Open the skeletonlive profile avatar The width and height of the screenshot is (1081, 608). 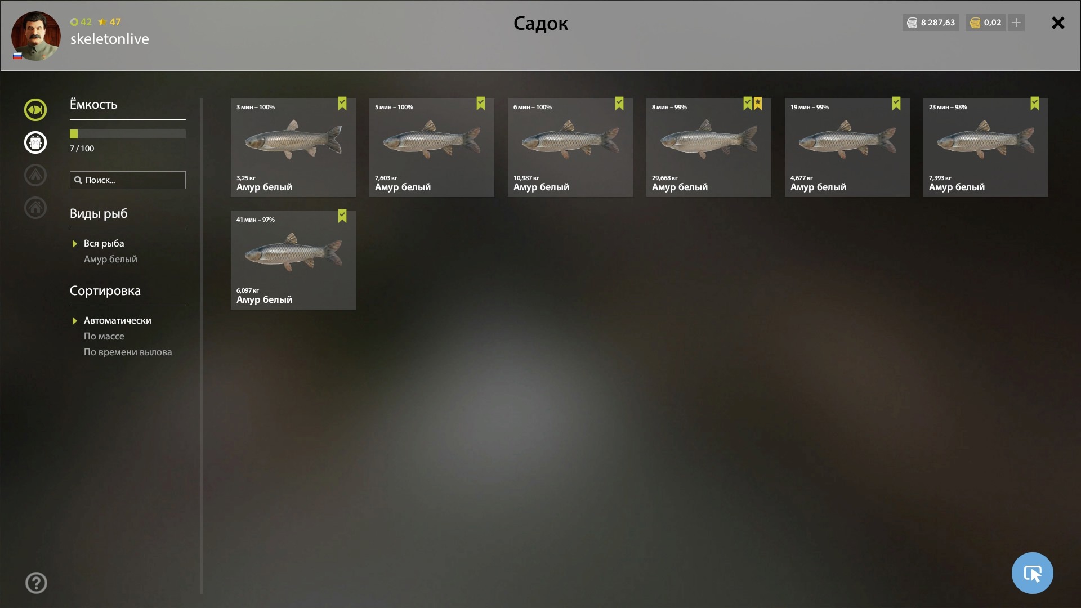36,35
